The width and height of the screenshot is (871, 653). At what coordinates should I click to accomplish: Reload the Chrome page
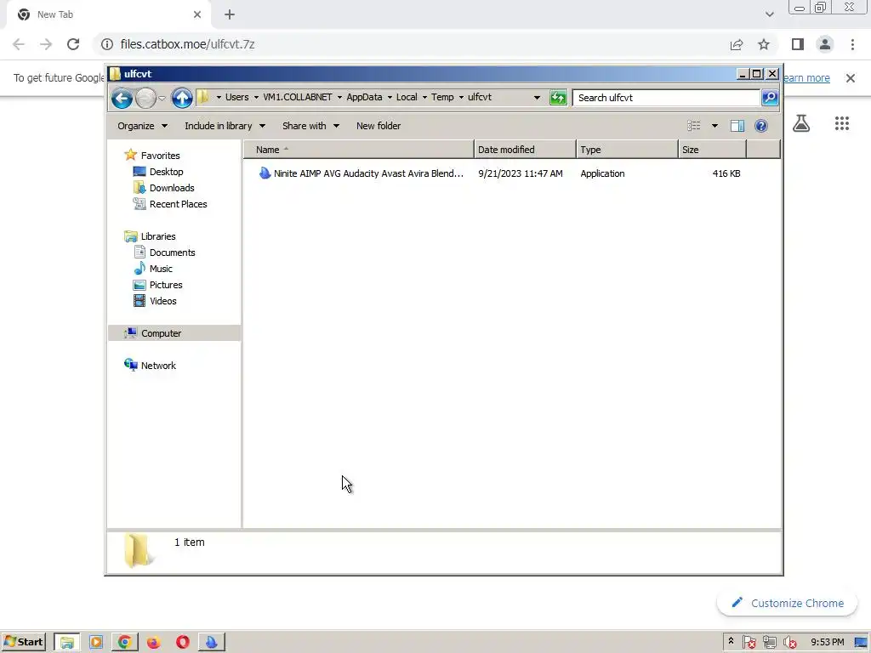coord(73,44)
